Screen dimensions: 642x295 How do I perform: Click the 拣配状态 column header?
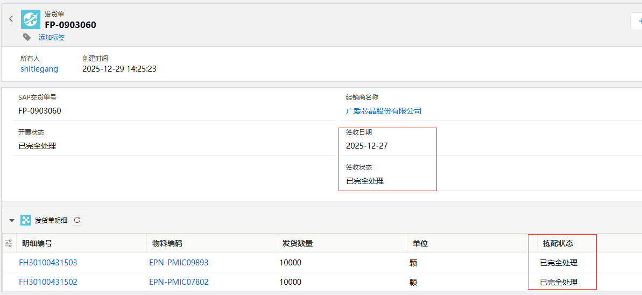(x=558, y=243)
